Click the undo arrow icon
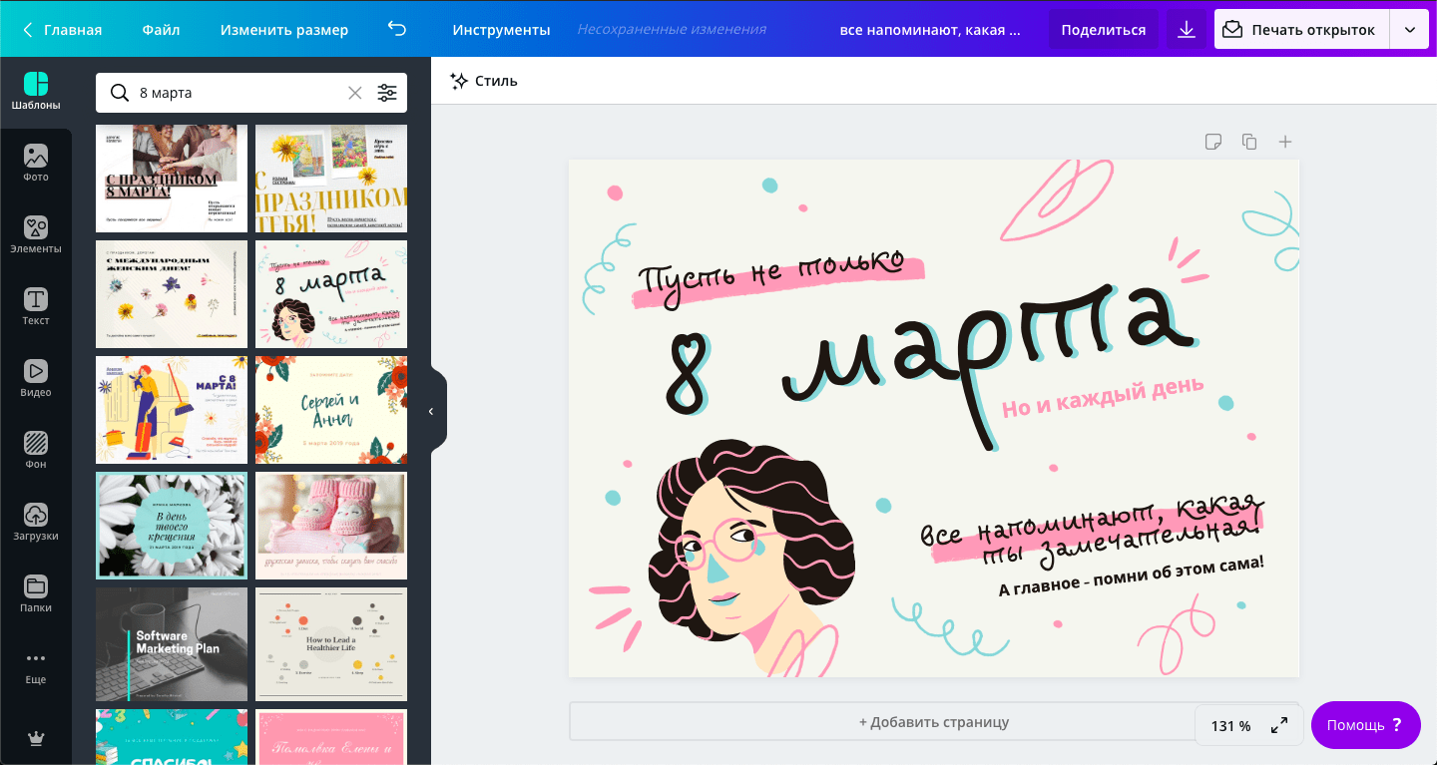 point(397,30)
